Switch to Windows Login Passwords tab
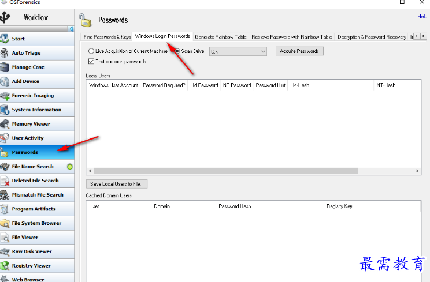430x282 pixels. (x=162, y=36)
